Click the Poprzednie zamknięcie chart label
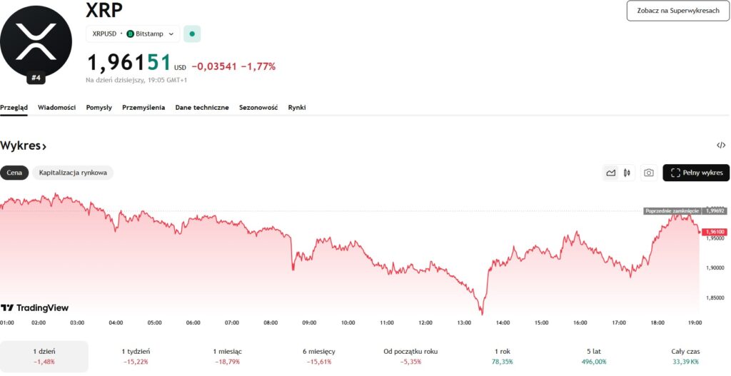Screen dimensions: 731x376 [672, 211]
